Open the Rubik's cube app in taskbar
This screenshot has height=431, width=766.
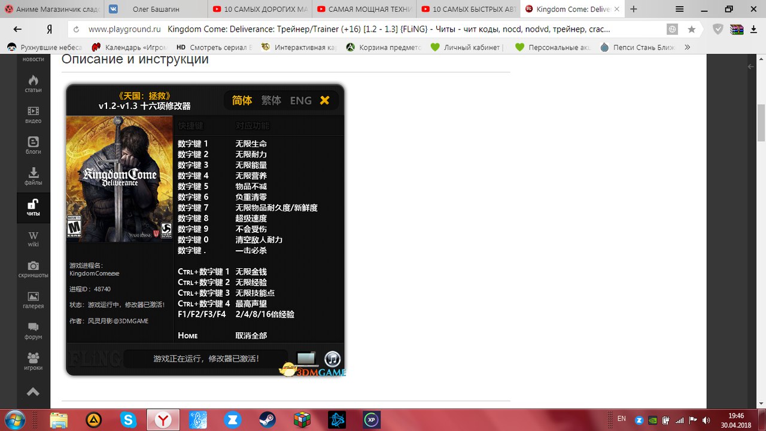coord(302,420)
